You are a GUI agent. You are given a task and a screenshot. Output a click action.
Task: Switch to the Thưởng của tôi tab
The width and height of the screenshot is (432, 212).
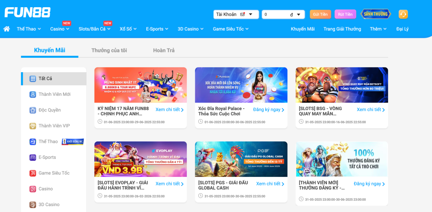click(109, 50)
